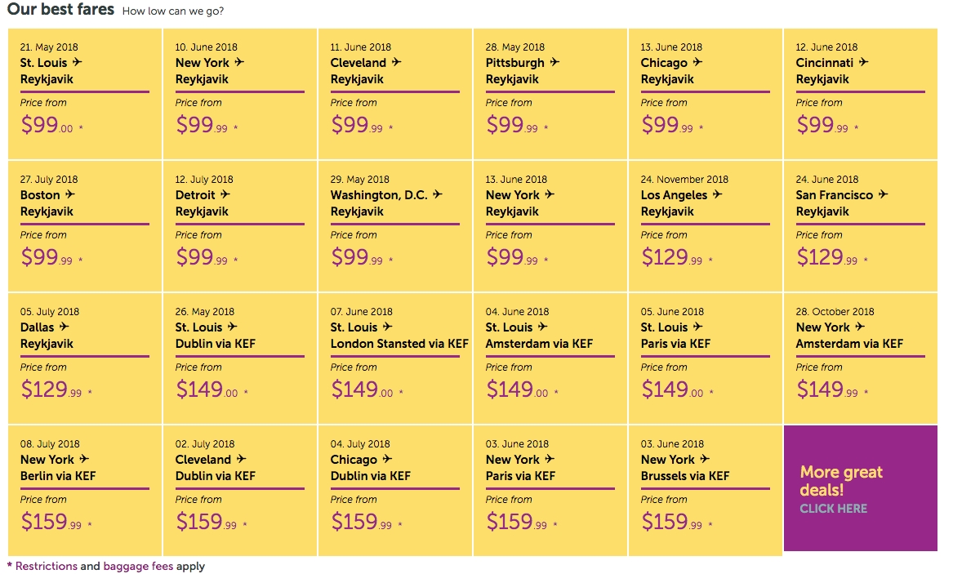
Task: Click the airplane icon after Cincinnati
Action: [863, 62]
